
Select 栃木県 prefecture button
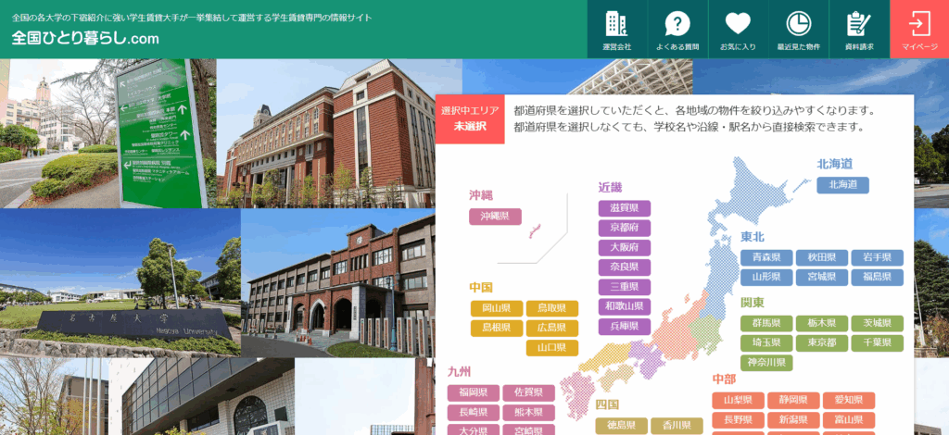(822, 323)
